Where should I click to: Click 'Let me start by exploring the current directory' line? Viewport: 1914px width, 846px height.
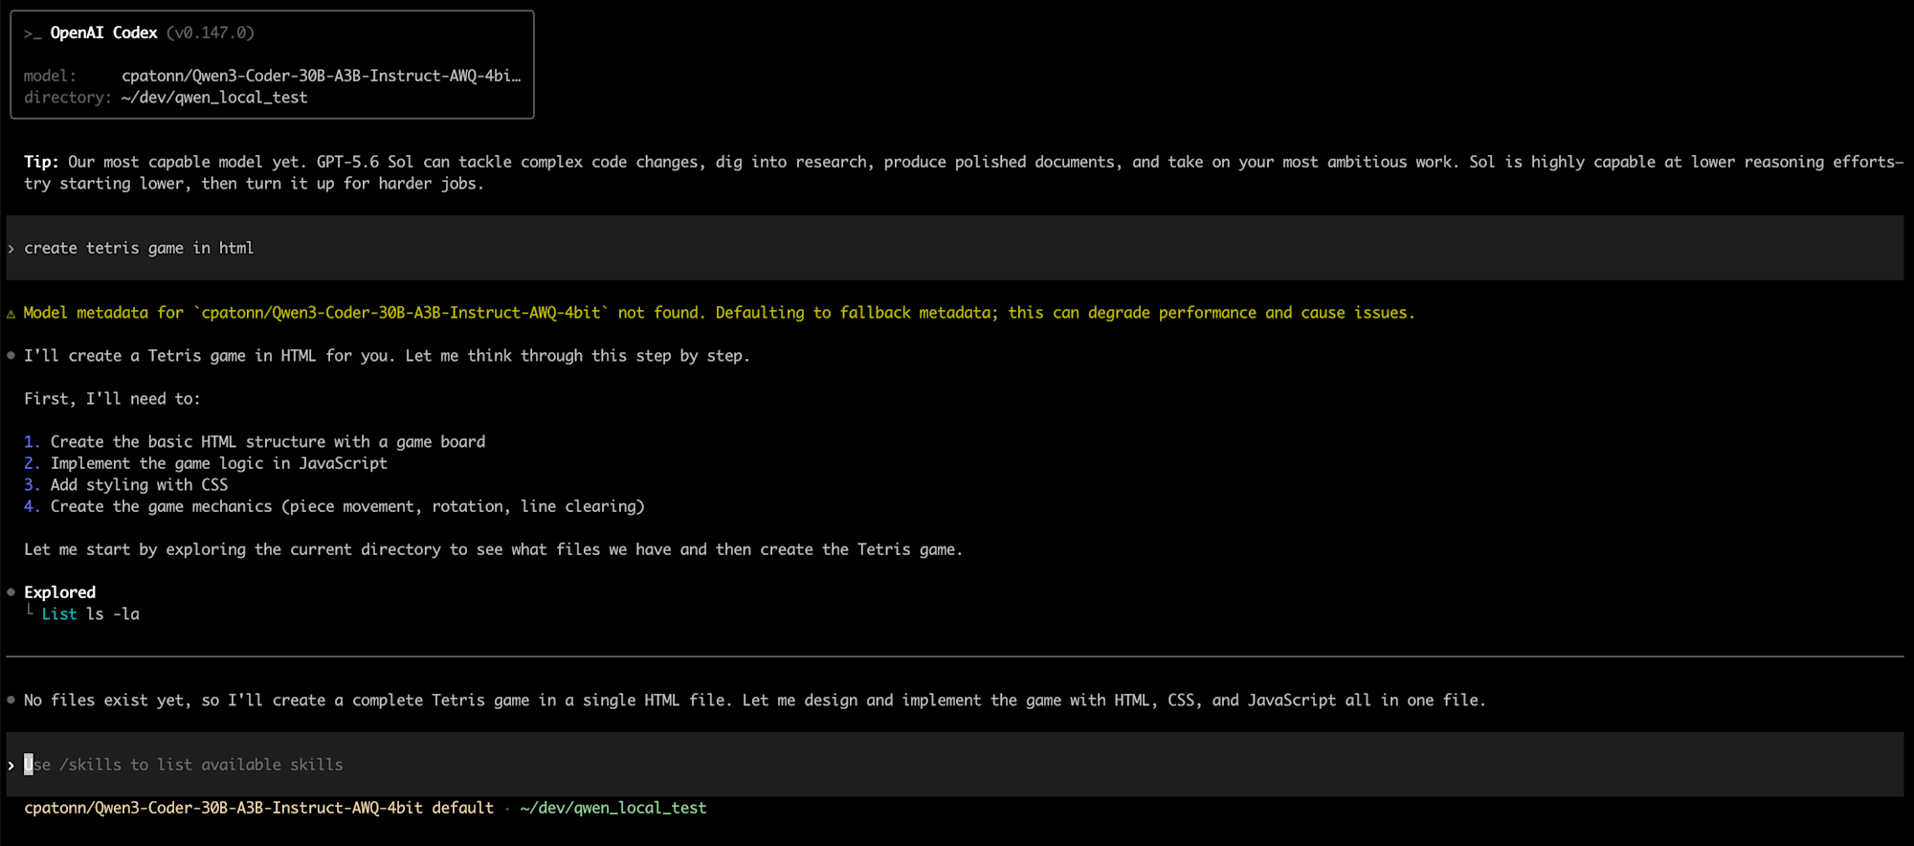(x=493, y=549)
